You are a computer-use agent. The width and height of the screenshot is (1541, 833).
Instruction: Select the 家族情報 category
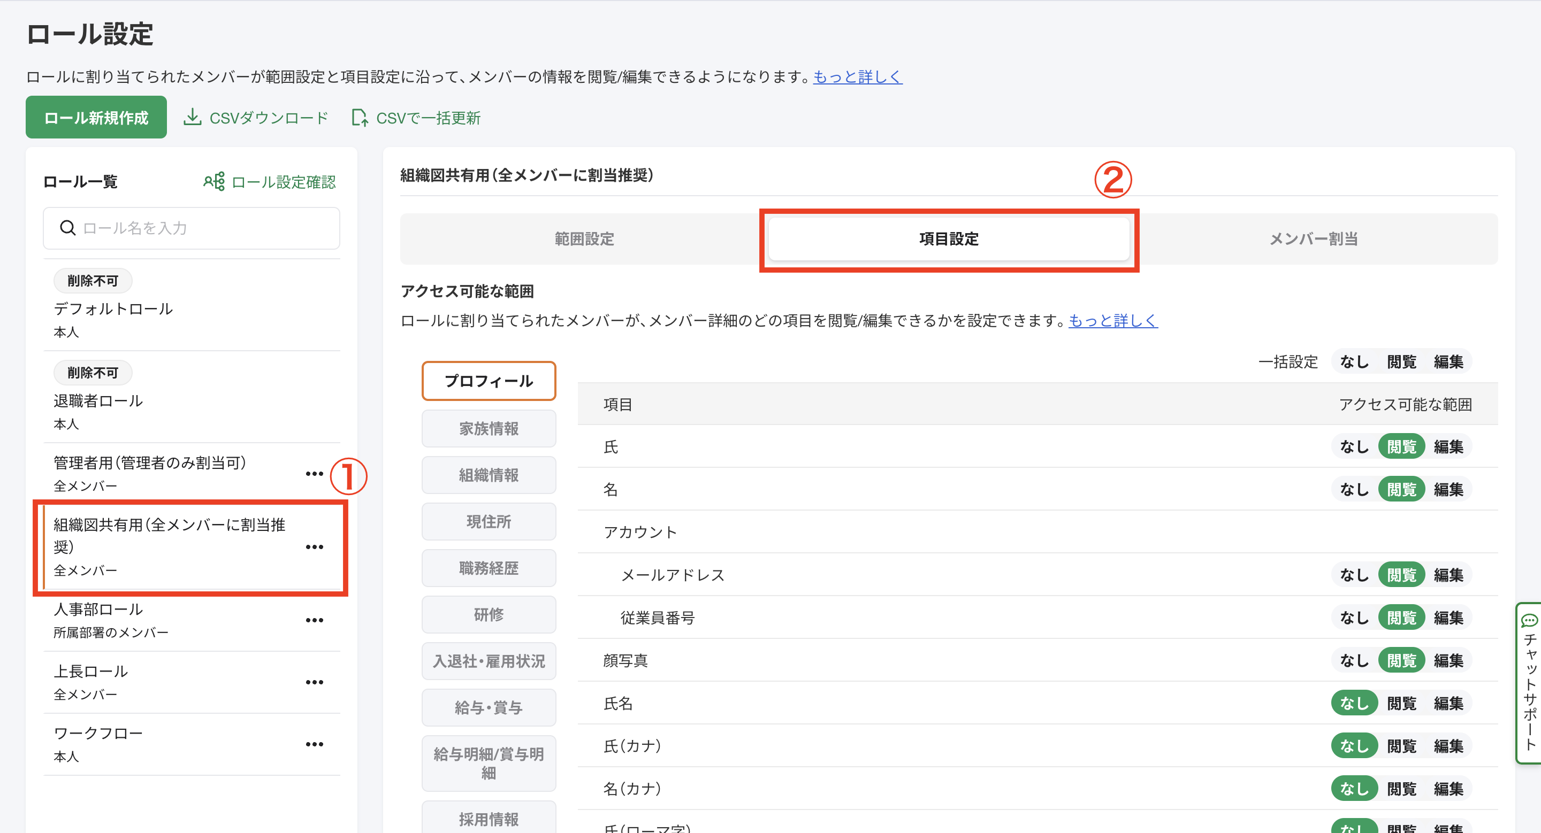click(x=488, y=428)
